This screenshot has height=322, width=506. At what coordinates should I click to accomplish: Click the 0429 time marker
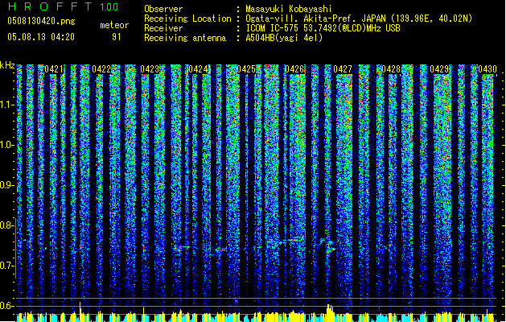(x=439, y=69)
